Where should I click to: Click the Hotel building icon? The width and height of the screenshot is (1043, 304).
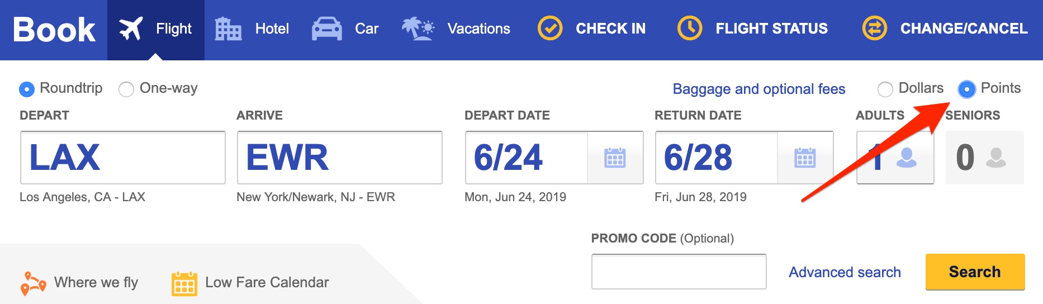pyautogui.click(x=228, y=28)
